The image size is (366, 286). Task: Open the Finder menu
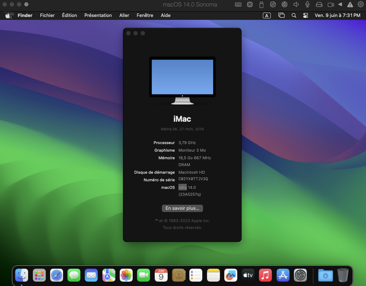coord(25,16)
